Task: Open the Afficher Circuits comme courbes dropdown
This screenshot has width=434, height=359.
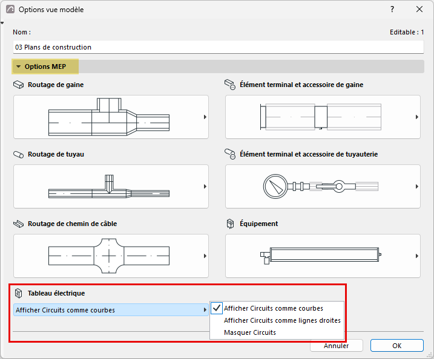Action: pyautogui.click(x=111, y=310)
